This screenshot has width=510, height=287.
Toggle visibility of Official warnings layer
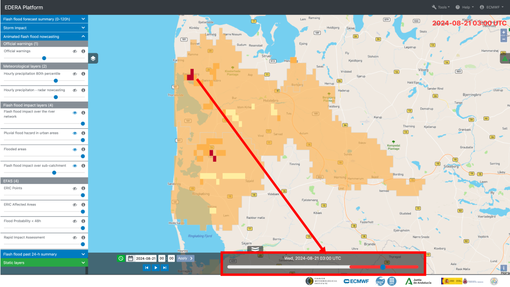[75, 51]
